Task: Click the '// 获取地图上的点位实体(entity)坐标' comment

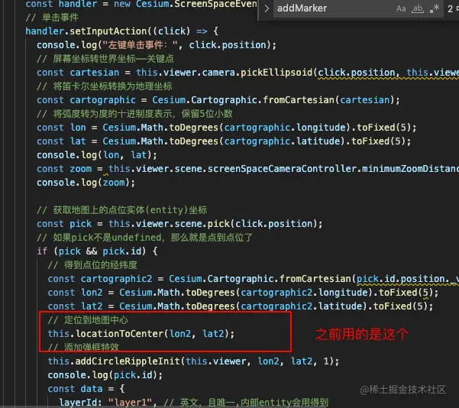Action: click(122, 210)
